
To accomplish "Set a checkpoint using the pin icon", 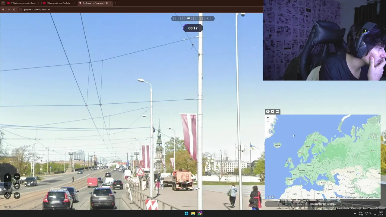I will click(x=17, y=186).
